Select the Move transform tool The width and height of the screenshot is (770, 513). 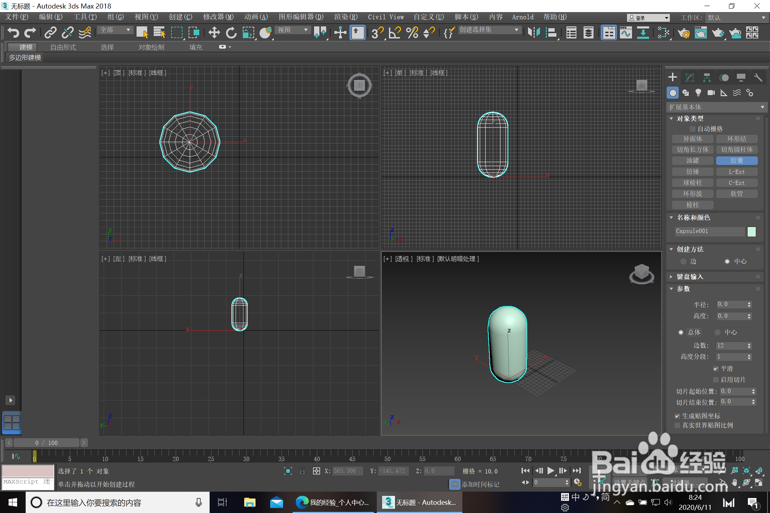(214, 33)
